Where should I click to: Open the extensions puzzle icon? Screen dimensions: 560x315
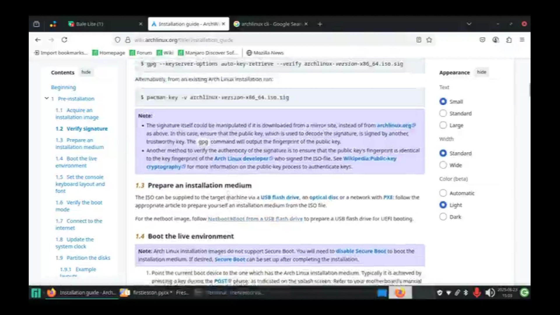(x=509, y=40)
